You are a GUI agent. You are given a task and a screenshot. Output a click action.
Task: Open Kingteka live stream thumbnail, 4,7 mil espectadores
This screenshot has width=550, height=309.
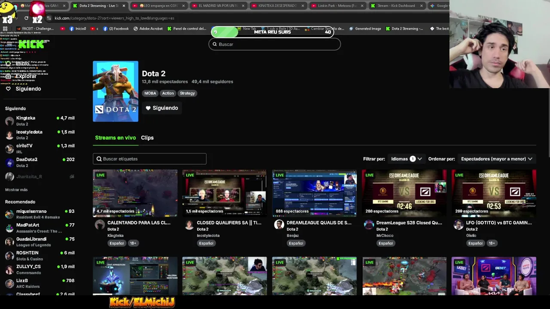click(135, 193)
